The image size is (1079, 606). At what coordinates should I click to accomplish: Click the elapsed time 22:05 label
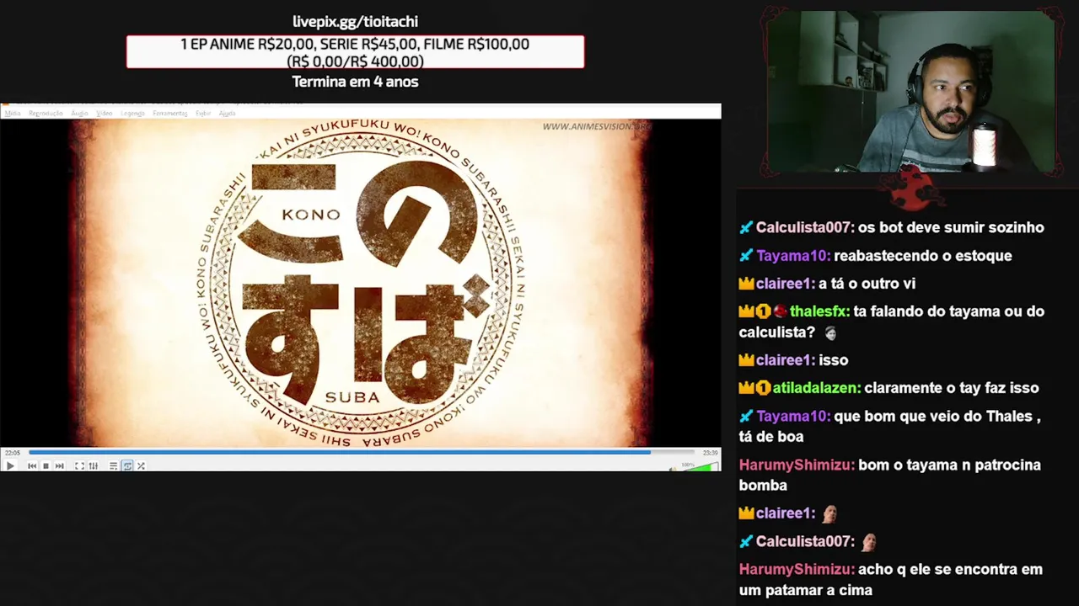click(x=13, y=453)
